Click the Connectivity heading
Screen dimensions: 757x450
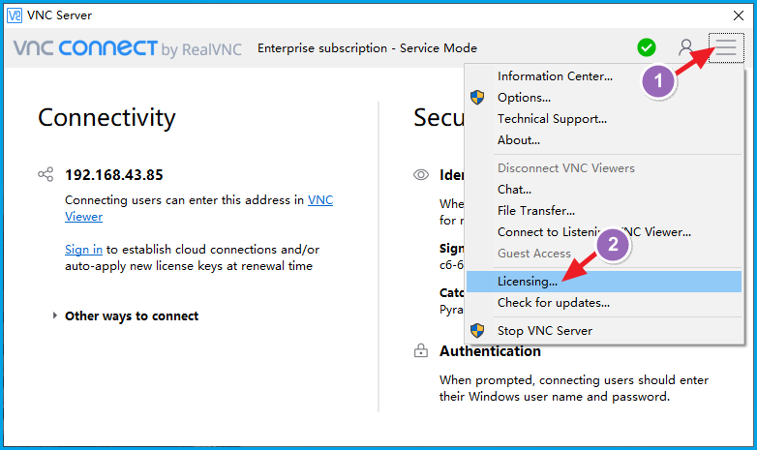pos(106,118)
